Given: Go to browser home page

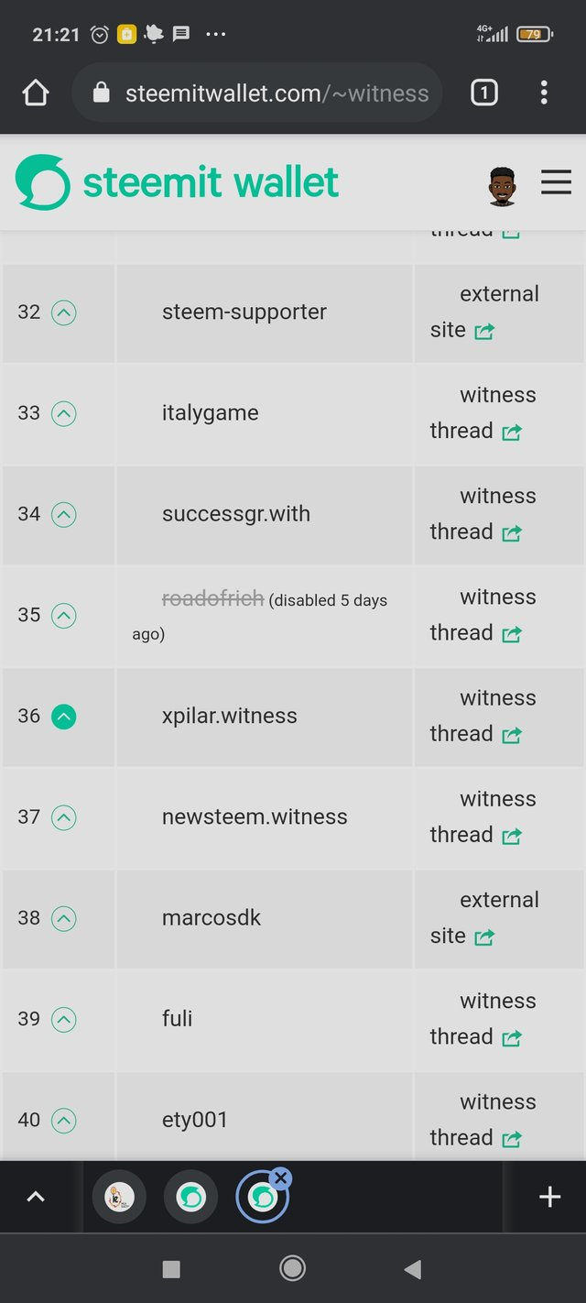Looking at the screenshot, I should pyautogui.click(x=35, y=93).
